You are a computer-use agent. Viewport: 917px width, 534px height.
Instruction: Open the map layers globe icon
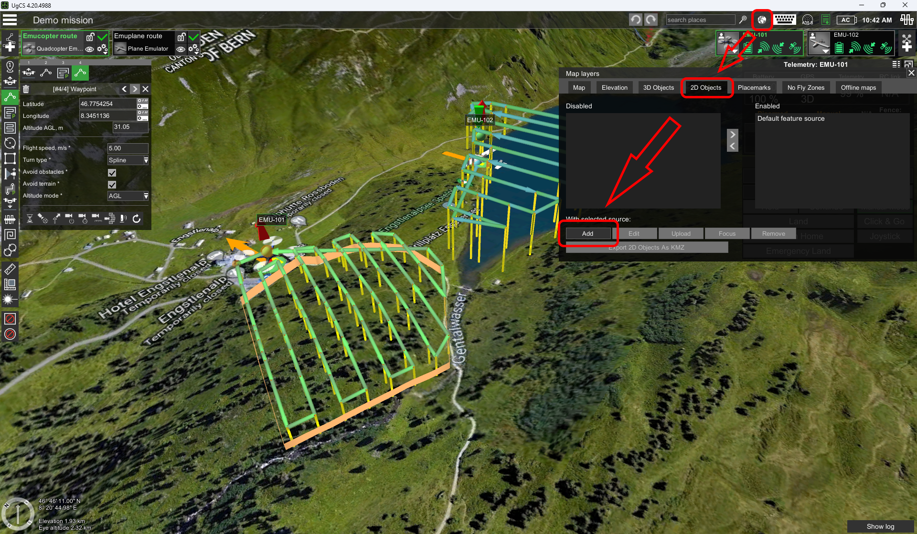[x=762, y=20]
